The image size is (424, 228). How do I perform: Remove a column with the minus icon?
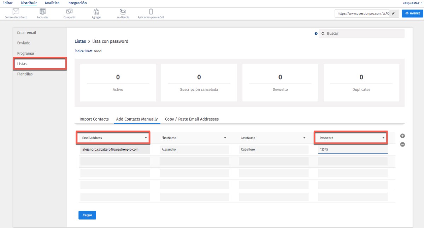point(402,144)
